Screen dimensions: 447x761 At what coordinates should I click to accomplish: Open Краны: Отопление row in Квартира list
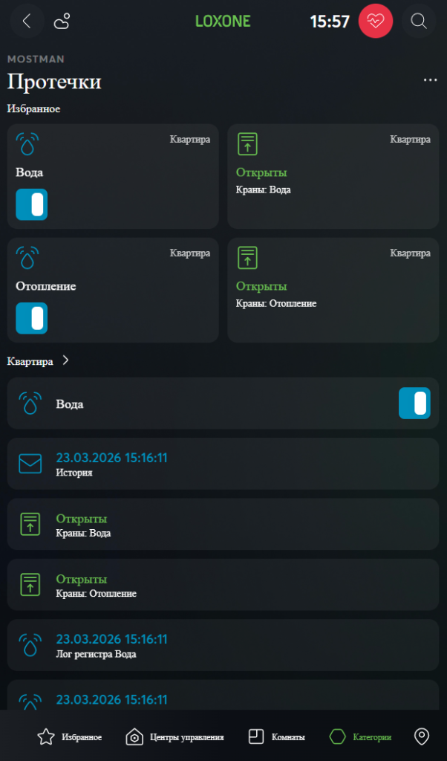click(223, 585)
